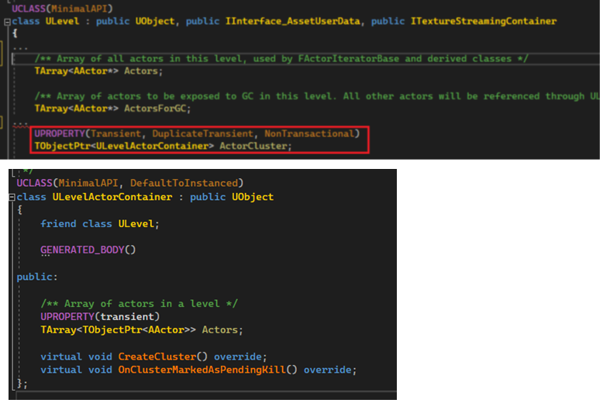Click the 'public:' access specifier
603x403 pixels.
point(37,277)
